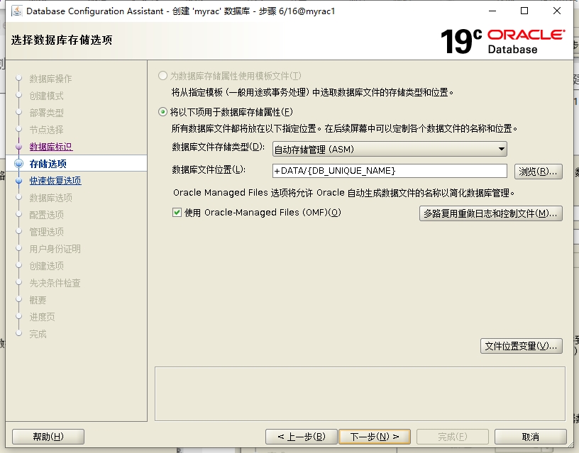This screenshot has width=579, height=453.
Task: Click the empty message area at the bottom
Action: [x=360, y=393]
